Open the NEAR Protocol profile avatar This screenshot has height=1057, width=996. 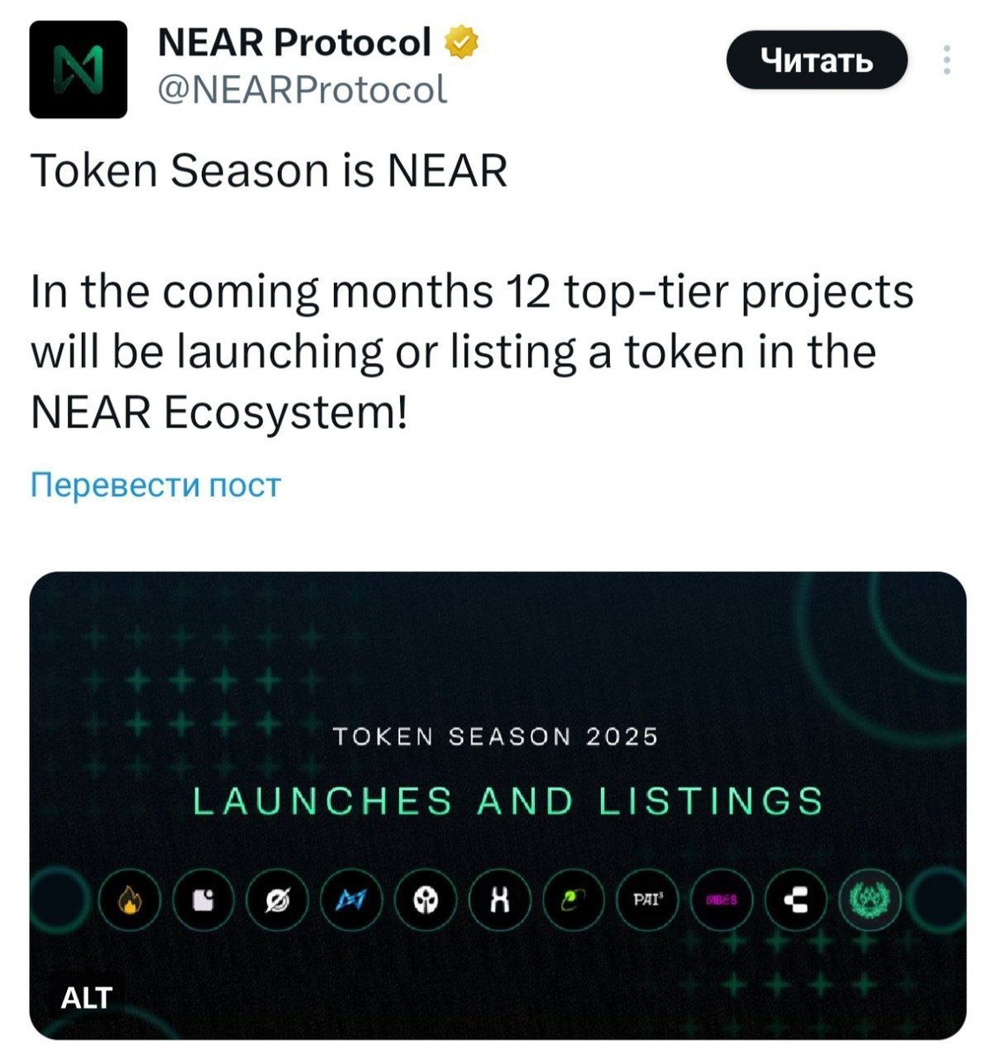click(78, 70)
